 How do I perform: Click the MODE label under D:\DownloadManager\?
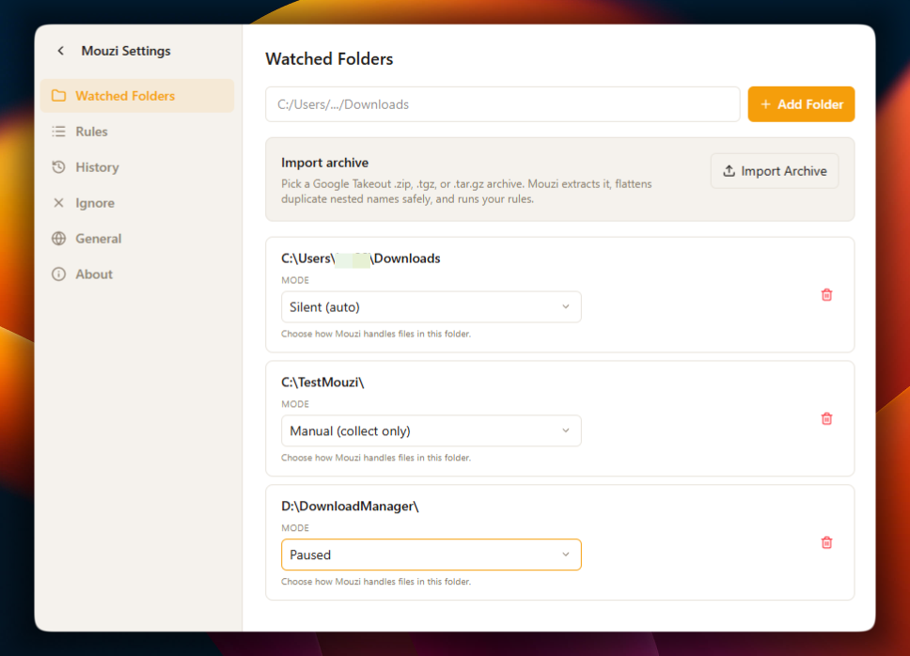pos(295,528)
